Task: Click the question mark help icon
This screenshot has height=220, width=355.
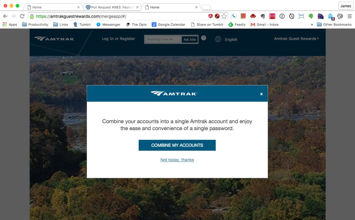Action: [204, 38]
